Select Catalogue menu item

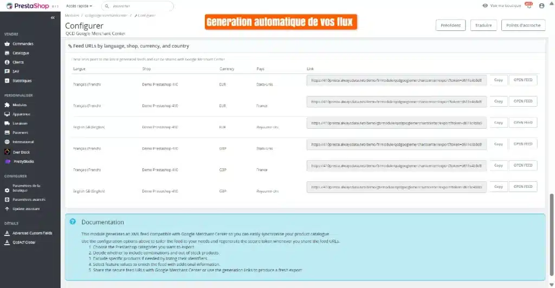coord(21,53)
